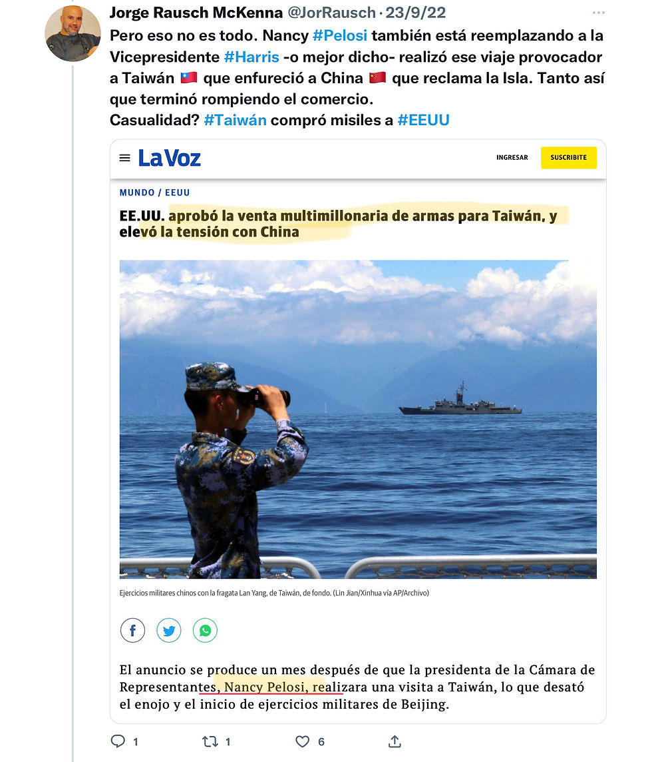Open the #Pelosi hashtag

340,35
